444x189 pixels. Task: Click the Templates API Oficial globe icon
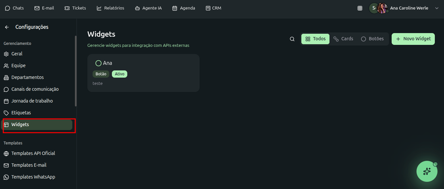6,154
